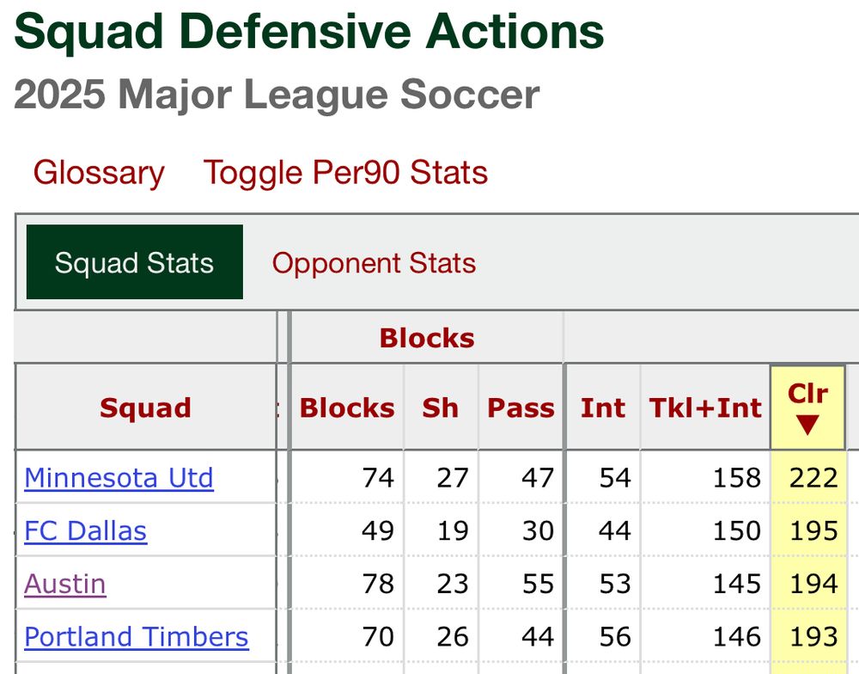Image resolution: width=859 pixels, height=674 pixels.
Task: Open the Portland Timbers squad page
Action: (136, 636)
